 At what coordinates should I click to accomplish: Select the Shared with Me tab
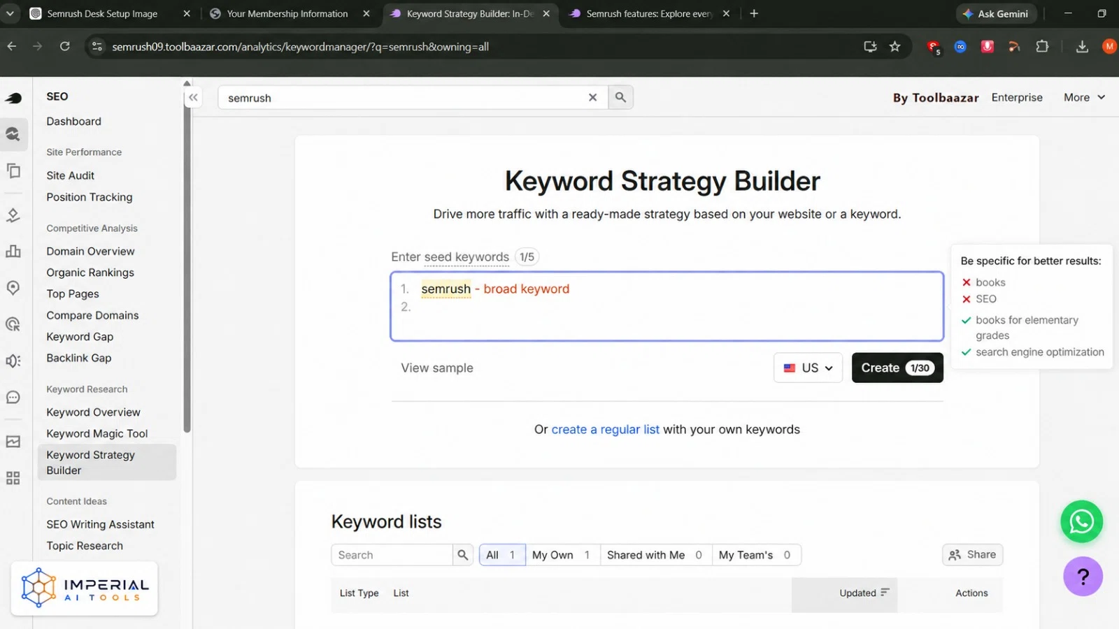655,555
